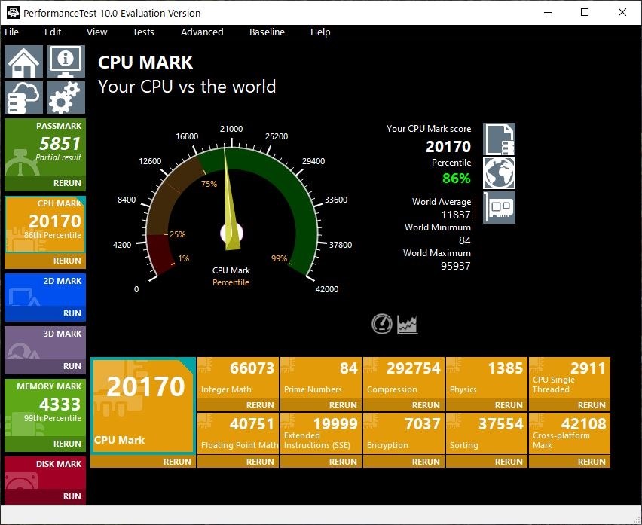
Task: Click the CPU Single Threaded 2911 tile
Action: click(570, 378)
